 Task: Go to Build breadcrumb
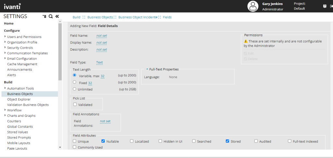tap(76, 18)
